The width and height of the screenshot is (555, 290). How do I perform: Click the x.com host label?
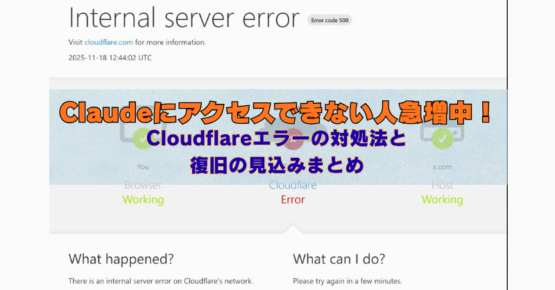point(442,167)
